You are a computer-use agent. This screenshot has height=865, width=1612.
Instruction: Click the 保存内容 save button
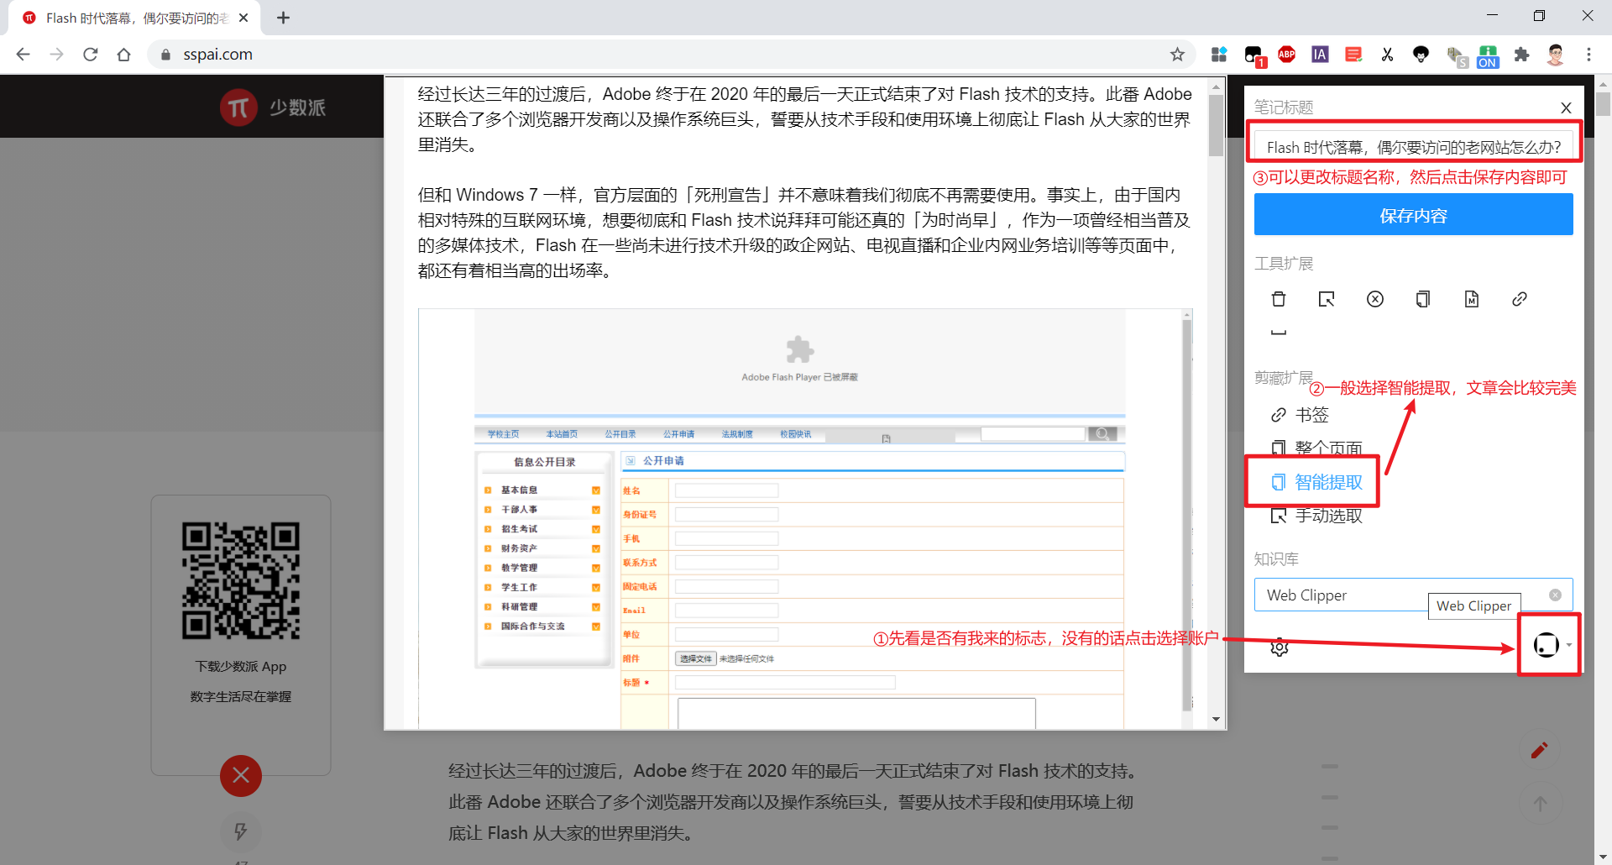point(1413,215)
